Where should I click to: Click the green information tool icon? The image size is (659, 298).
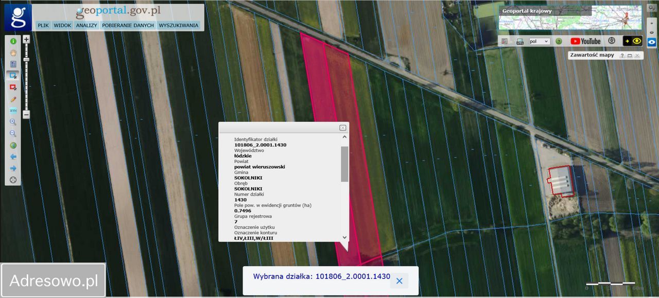(x=13, y=41)
